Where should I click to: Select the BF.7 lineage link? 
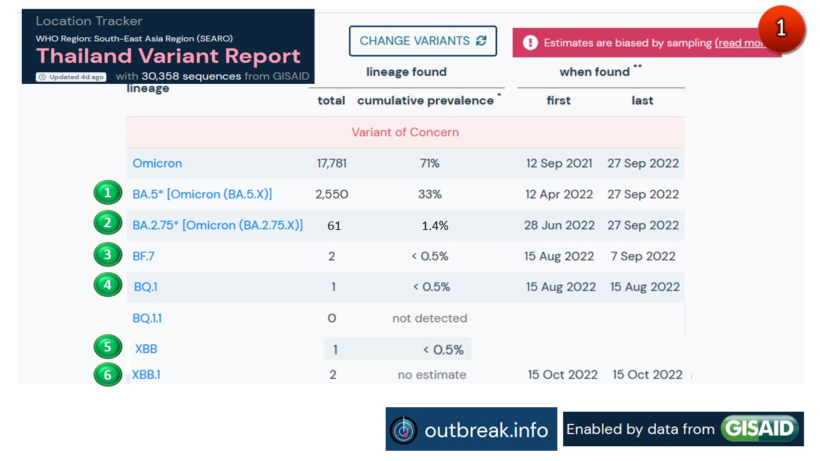point(143,256)
